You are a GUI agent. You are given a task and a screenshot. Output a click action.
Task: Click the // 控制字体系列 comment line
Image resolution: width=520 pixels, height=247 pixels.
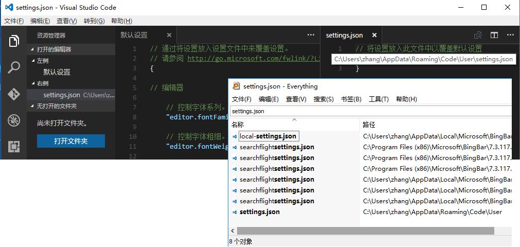(x=196, y=108)
